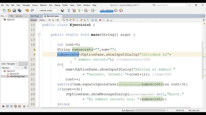Click the second profiler icon beside memory bar
Screen dimensions: 206x115
tap(121, 11)
